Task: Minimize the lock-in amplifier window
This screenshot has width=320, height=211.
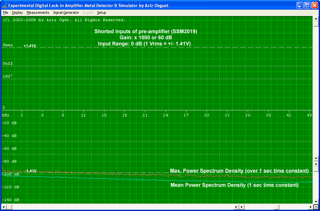Action: 300,5
